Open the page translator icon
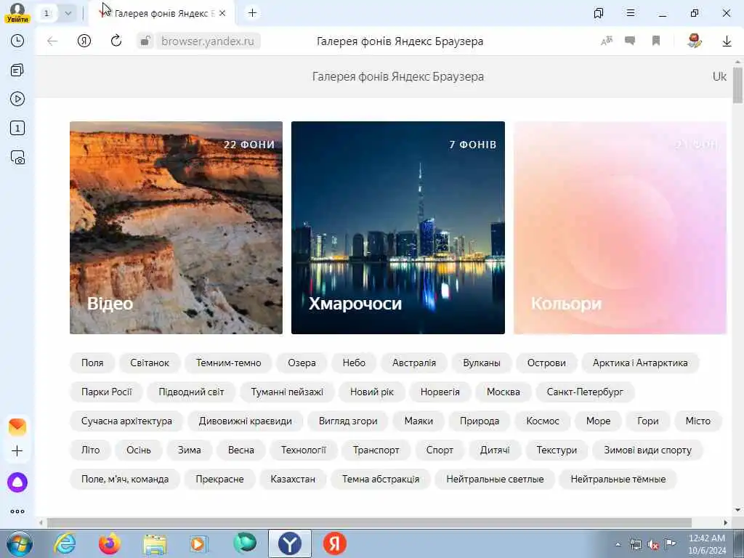The image size is (744, 558). 607,41
